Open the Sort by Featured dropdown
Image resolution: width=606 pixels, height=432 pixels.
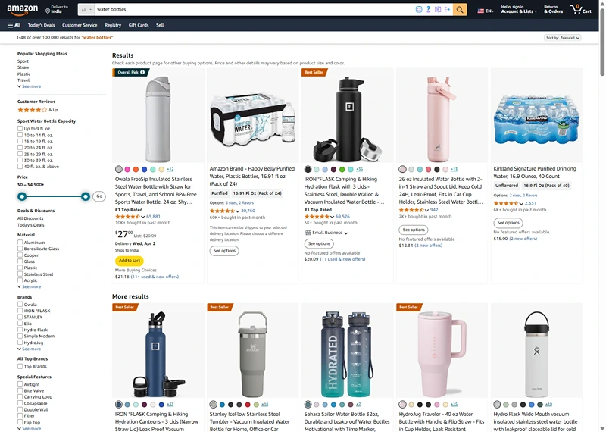(x=562, y=37)
